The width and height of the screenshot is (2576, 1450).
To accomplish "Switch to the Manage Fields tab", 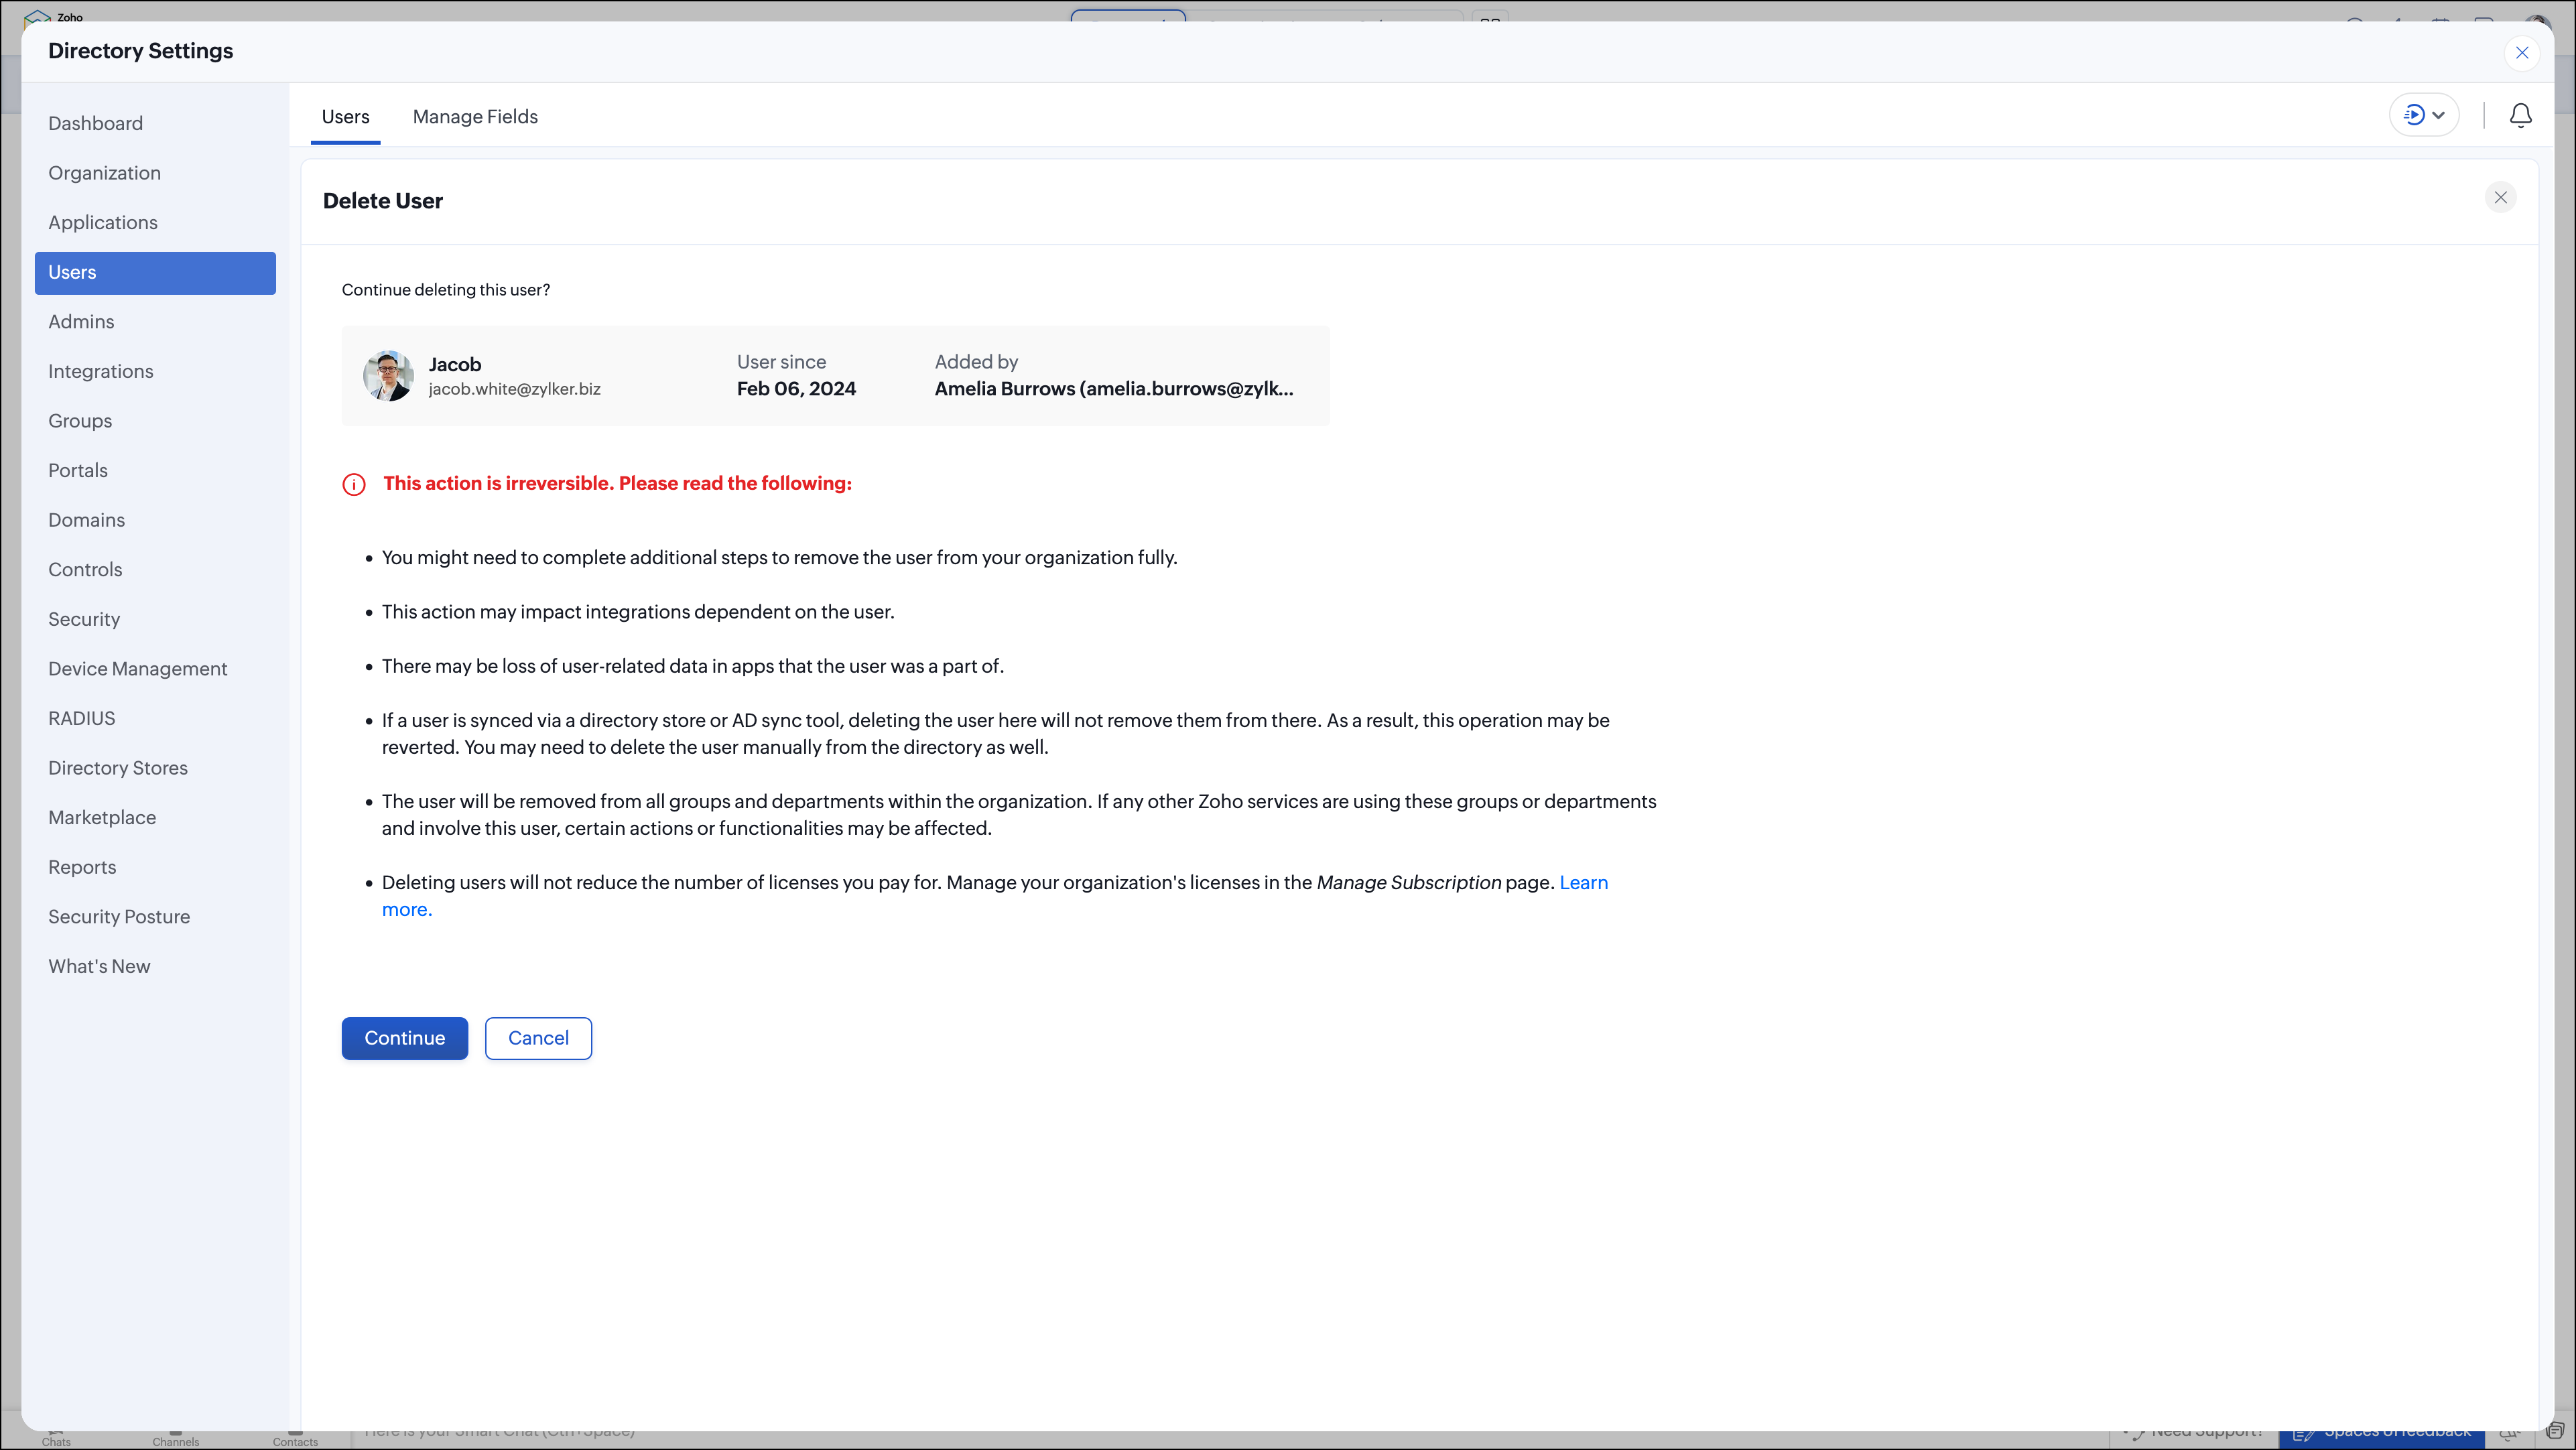I will point(475,117).
